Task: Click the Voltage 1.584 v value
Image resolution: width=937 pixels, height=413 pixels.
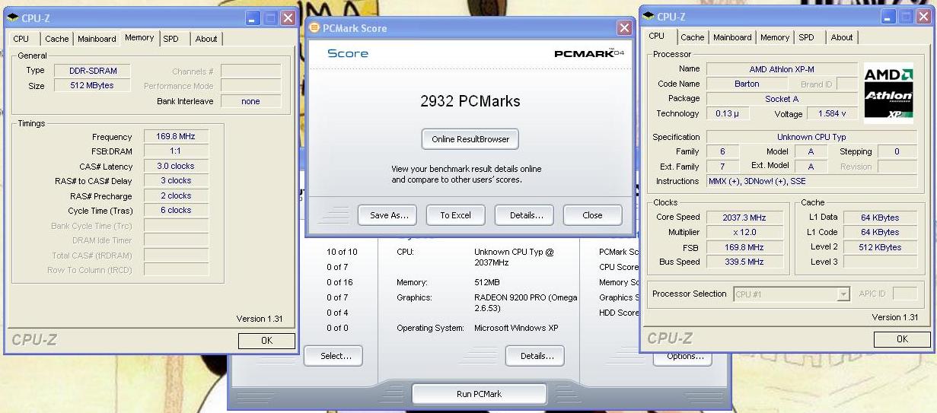Action: click(833, 113)
